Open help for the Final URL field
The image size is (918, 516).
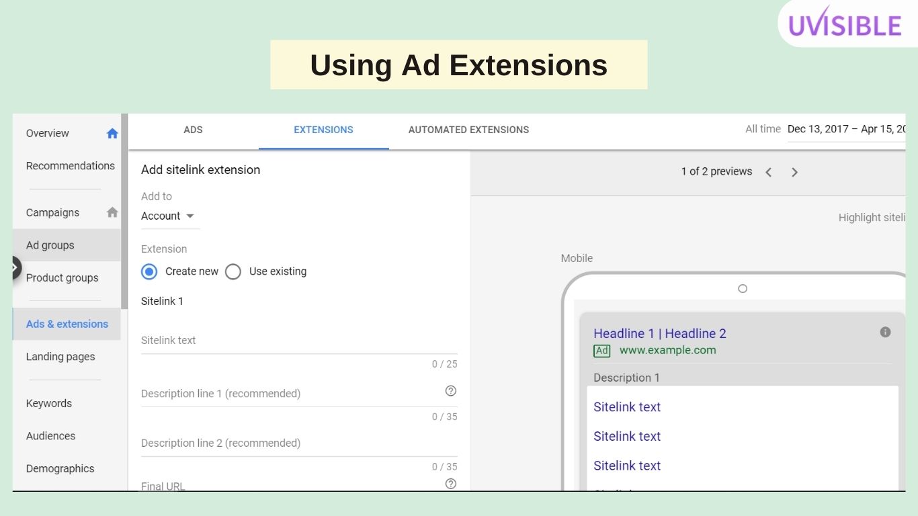[450, 483]
